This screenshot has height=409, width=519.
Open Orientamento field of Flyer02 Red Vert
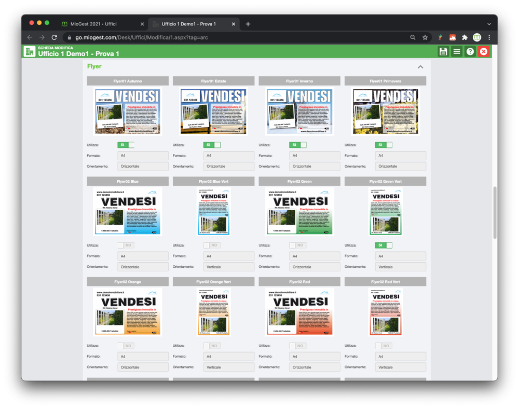tap(401, 367)
